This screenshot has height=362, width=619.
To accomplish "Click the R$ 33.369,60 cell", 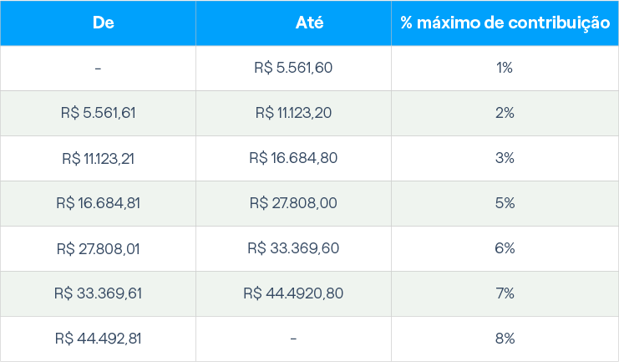I will 293,248.
